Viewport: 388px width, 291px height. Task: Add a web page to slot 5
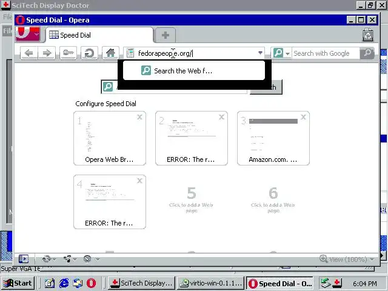coord(192,200)
